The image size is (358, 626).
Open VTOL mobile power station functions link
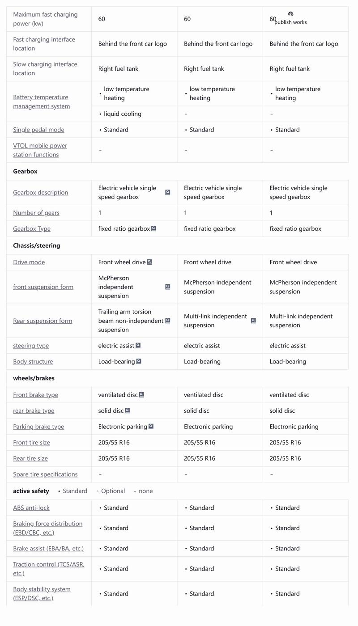point(40,150)
